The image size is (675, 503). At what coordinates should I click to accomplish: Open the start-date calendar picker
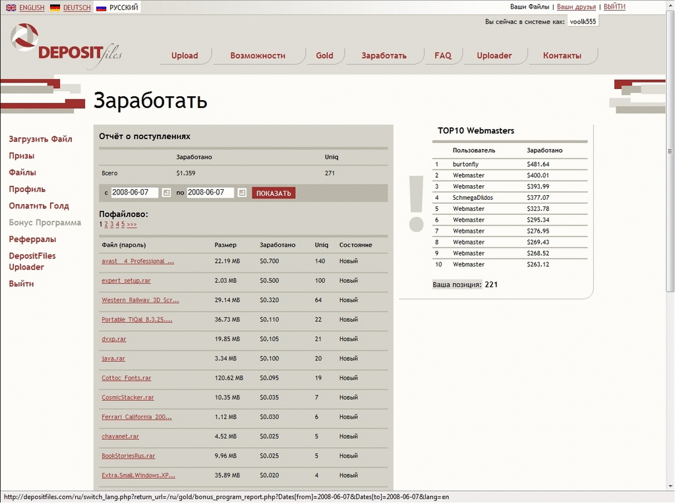tap(167, 192)
